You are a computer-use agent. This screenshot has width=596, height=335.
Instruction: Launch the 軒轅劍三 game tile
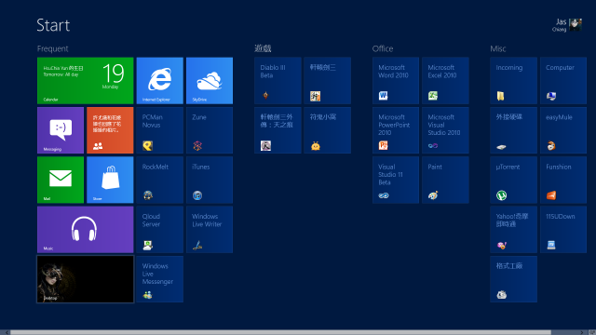point(327,81)
